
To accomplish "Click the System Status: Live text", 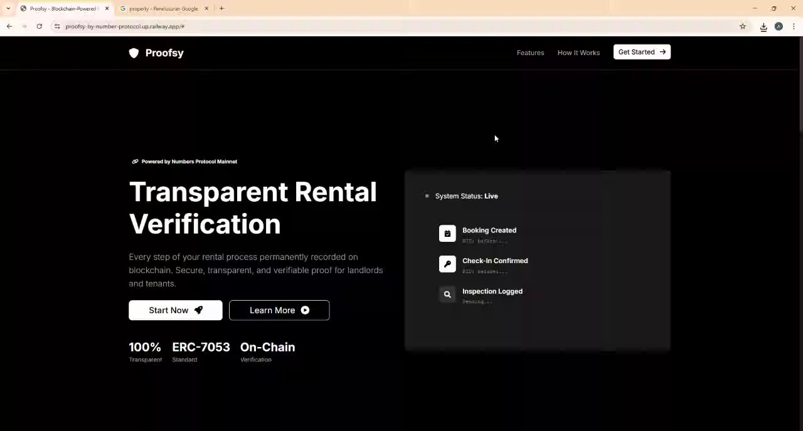I will (467, 196).
